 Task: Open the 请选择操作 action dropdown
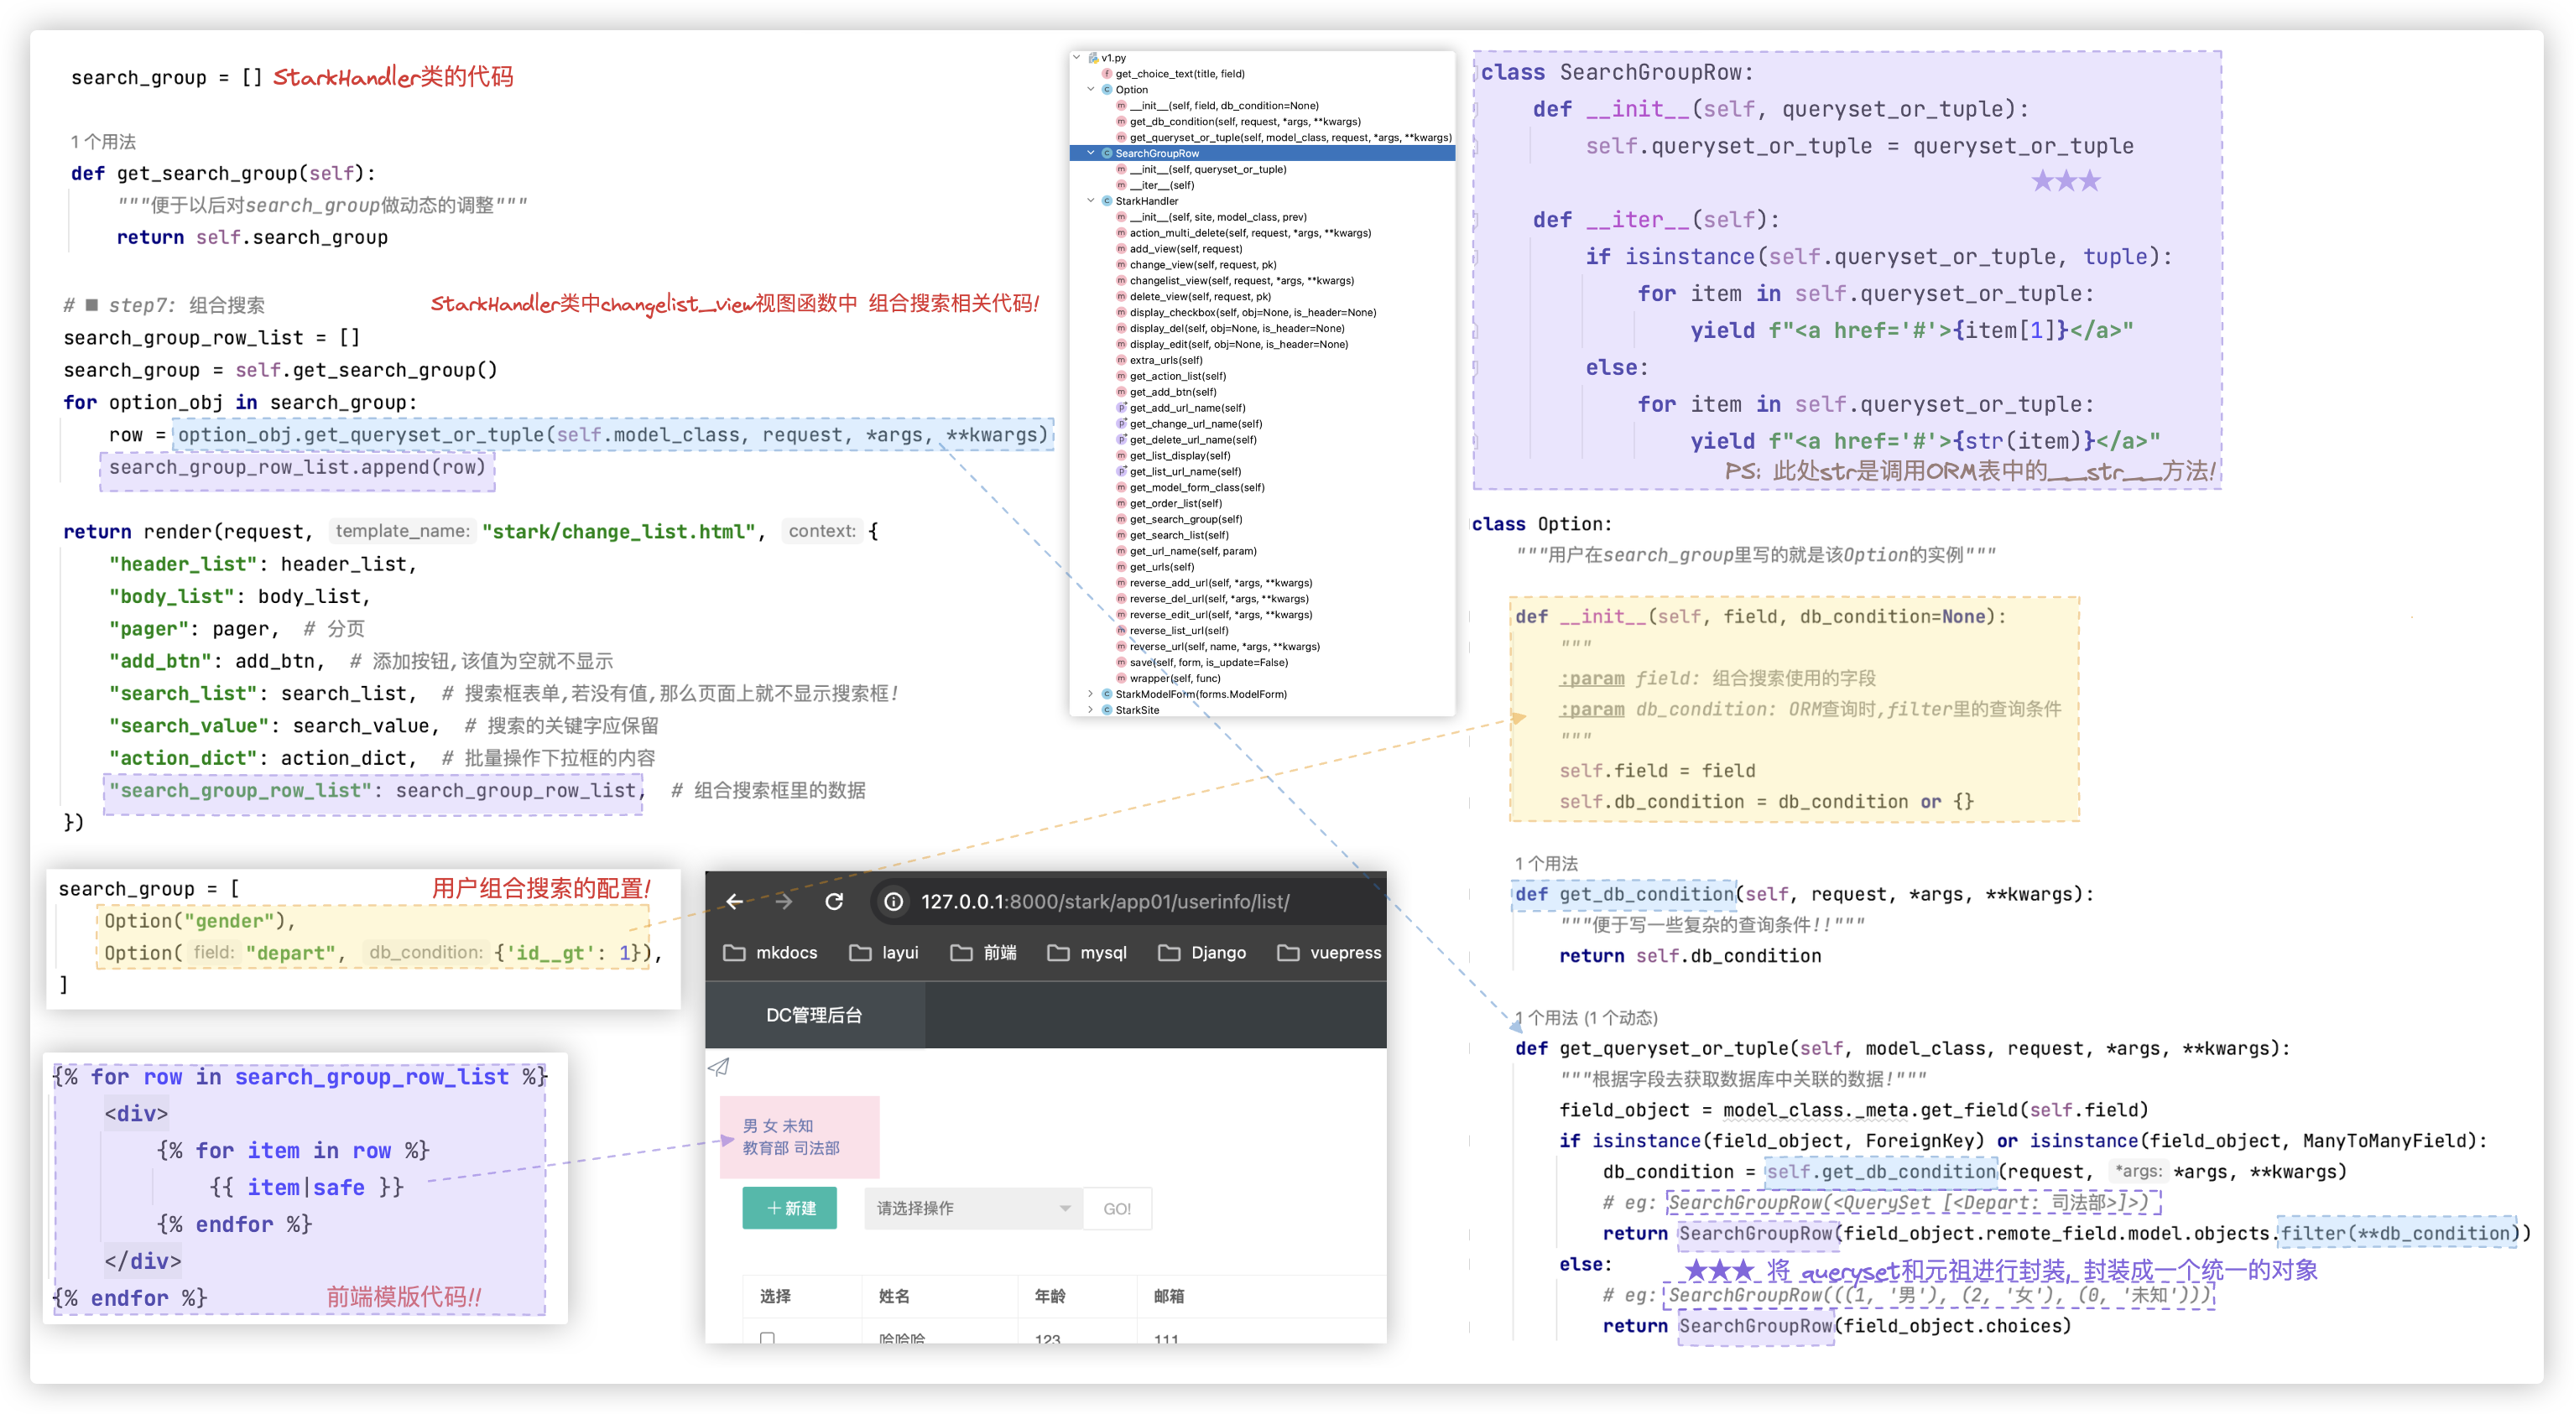coord(973,1209)
